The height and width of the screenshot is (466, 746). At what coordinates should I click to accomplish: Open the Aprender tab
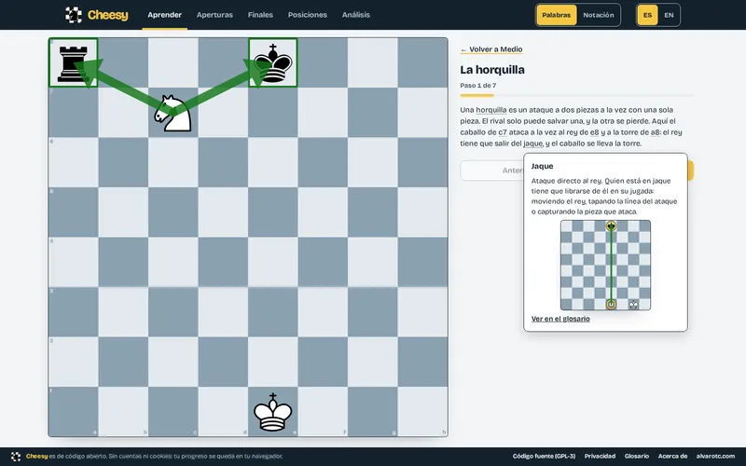(165, 15)
